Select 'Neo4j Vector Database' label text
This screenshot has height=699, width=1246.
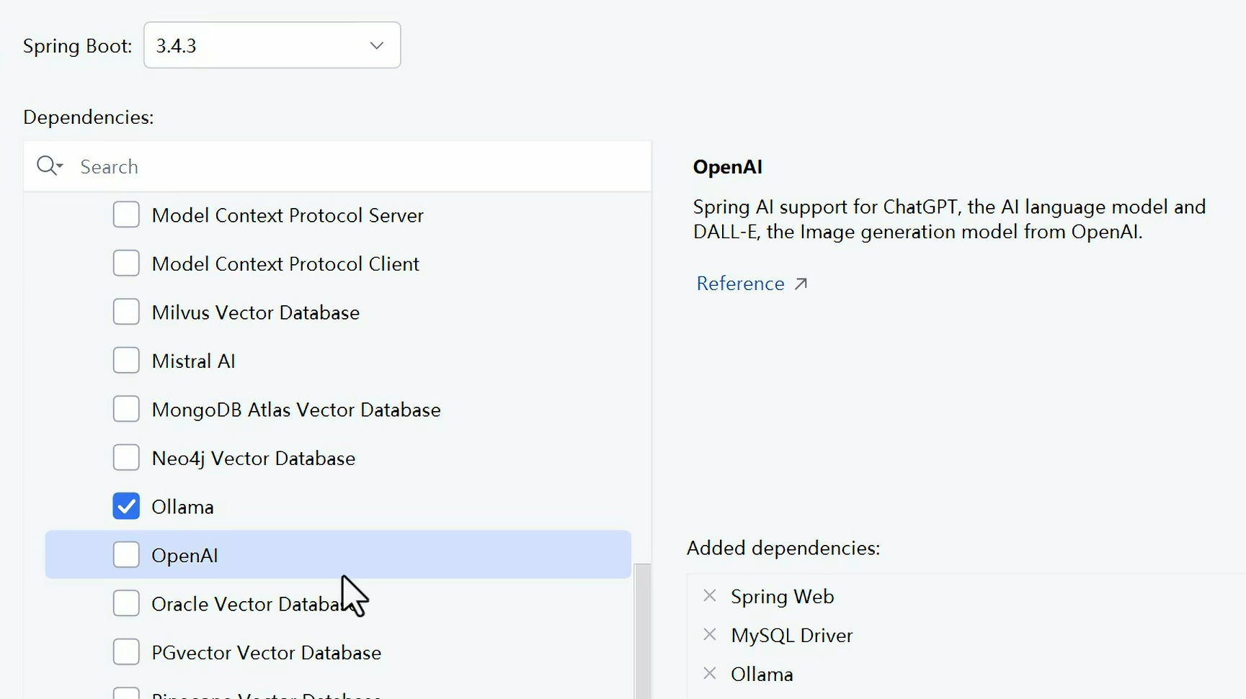[253, 459]
